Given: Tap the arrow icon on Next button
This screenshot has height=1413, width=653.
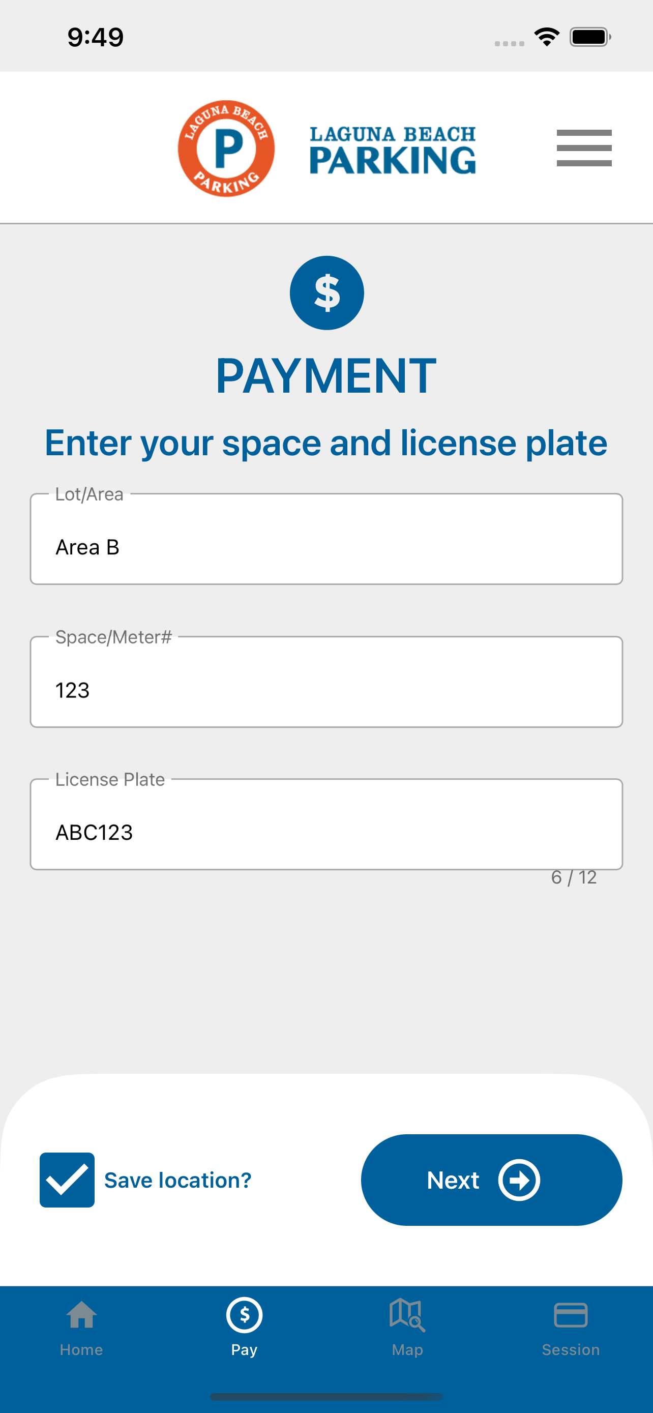Looking at the screenshot, I should [519, 1180].
